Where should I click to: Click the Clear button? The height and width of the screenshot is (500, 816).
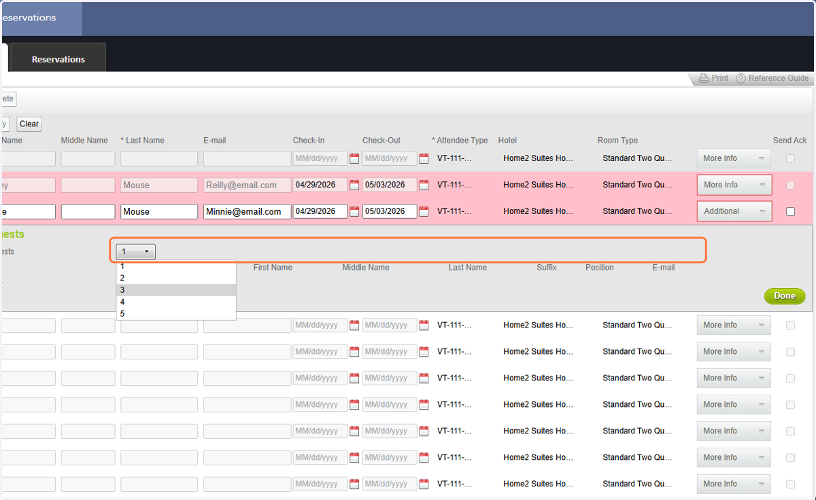pyautogui.click(x=29, y=124)
